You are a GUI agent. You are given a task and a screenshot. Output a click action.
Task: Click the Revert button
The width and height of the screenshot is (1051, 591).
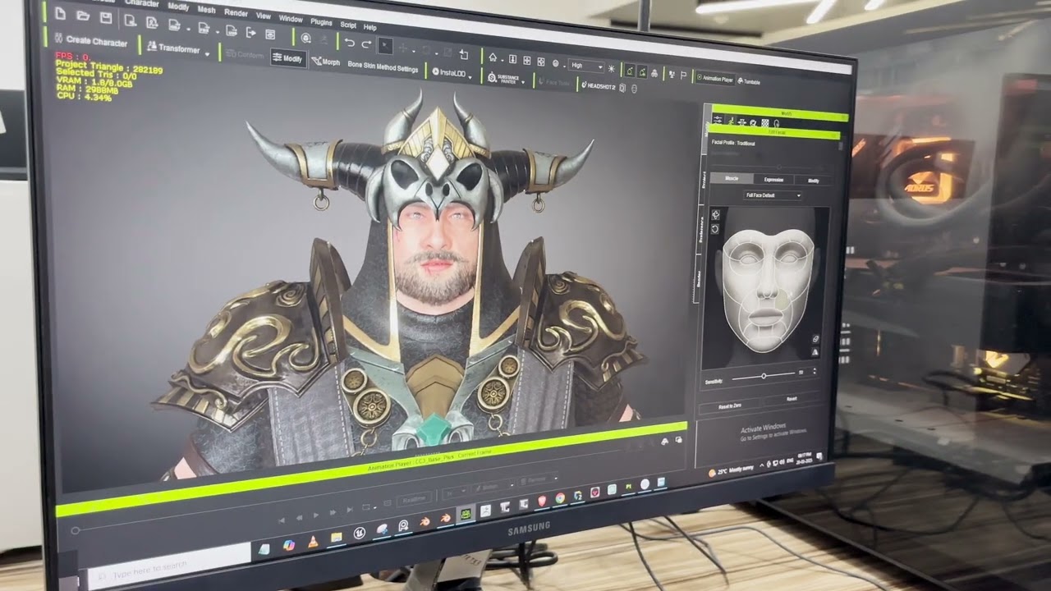792,399
